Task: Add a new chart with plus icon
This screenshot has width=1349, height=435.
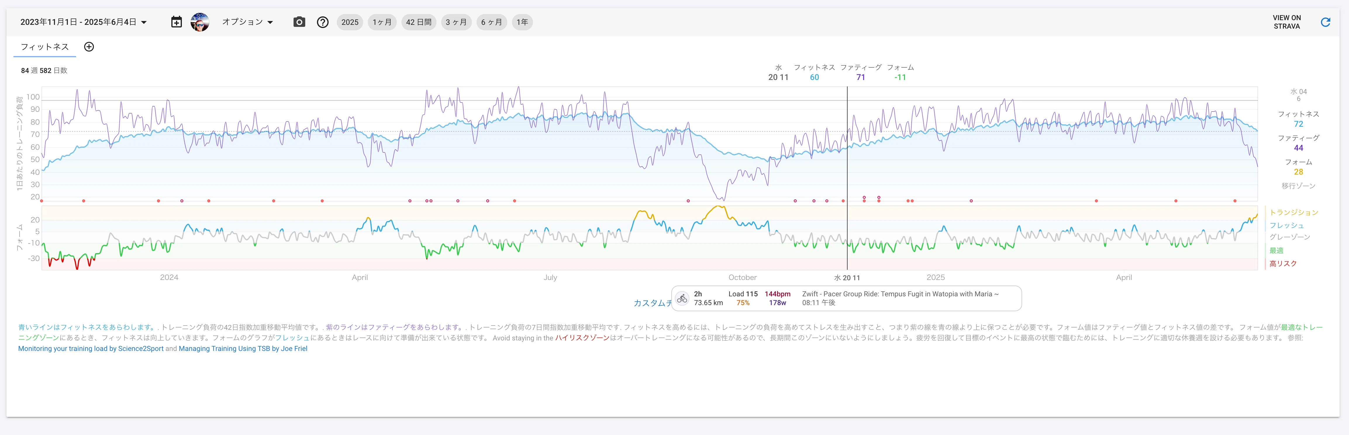Action: point(89,46)
